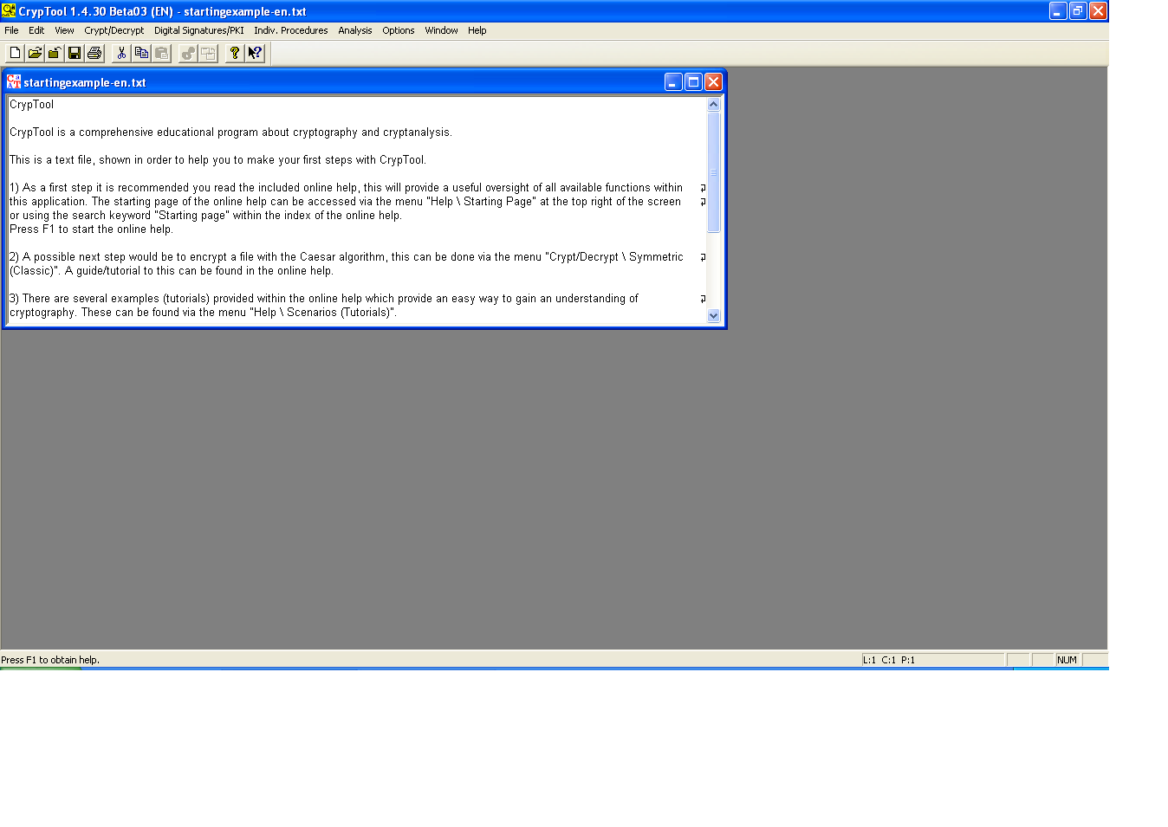Open the Edit menu
1168x827 pixels.
pos(36,30)
